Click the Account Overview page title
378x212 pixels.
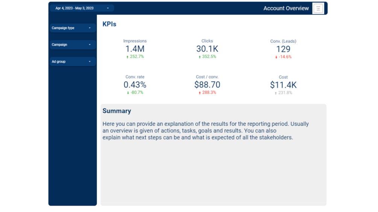[286, 8]
